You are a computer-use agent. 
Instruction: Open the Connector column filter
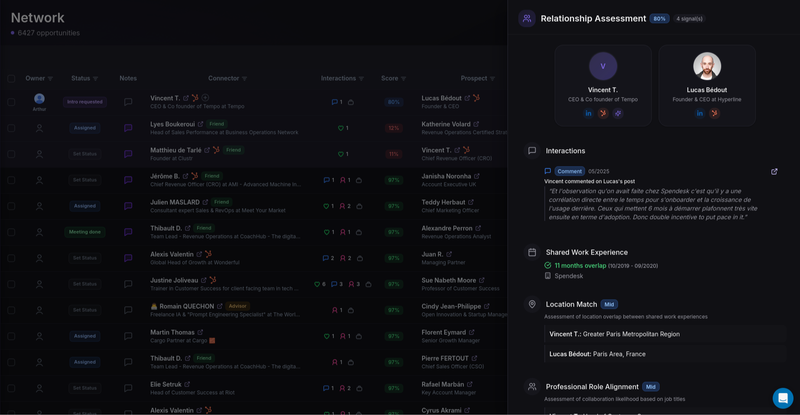pos(244,78)
